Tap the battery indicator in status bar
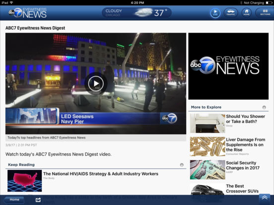The height and width of the screenshot is (205, 274). [x=269, y=2]
